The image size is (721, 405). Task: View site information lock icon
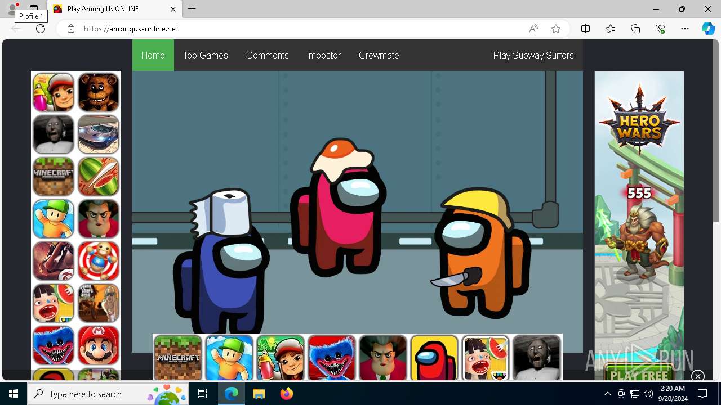point(70,29)
